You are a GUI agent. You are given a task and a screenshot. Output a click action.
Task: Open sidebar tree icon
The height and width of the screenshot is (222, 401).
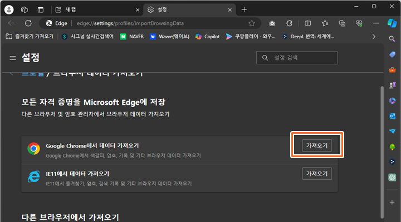click(392, 147)
